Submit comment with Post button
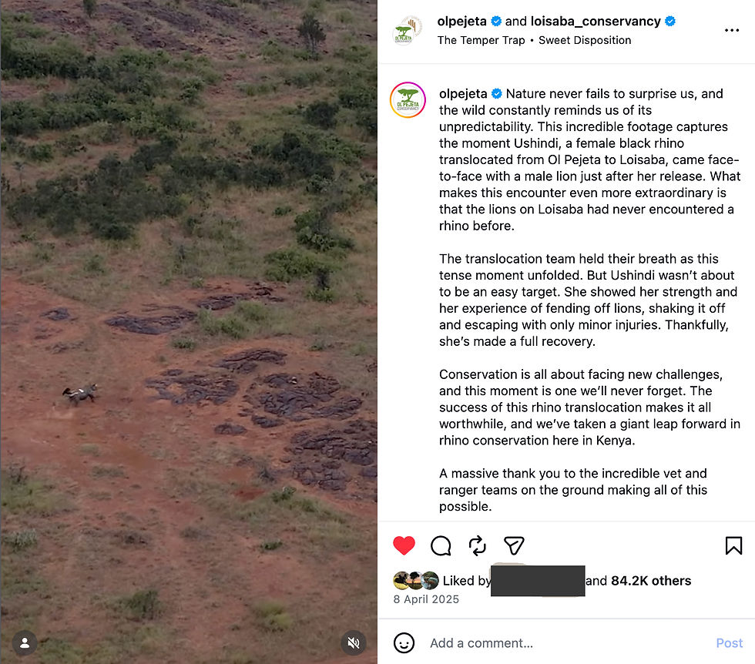This screenshot has height=664, width=755. tap(729, 642)
